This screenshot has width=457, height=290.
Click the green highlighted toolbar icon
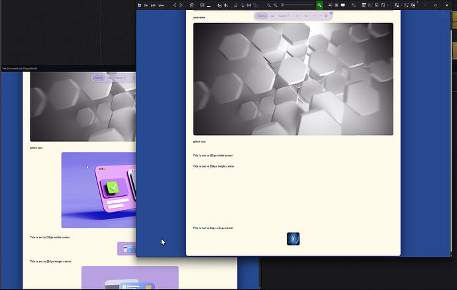point(319,5)
